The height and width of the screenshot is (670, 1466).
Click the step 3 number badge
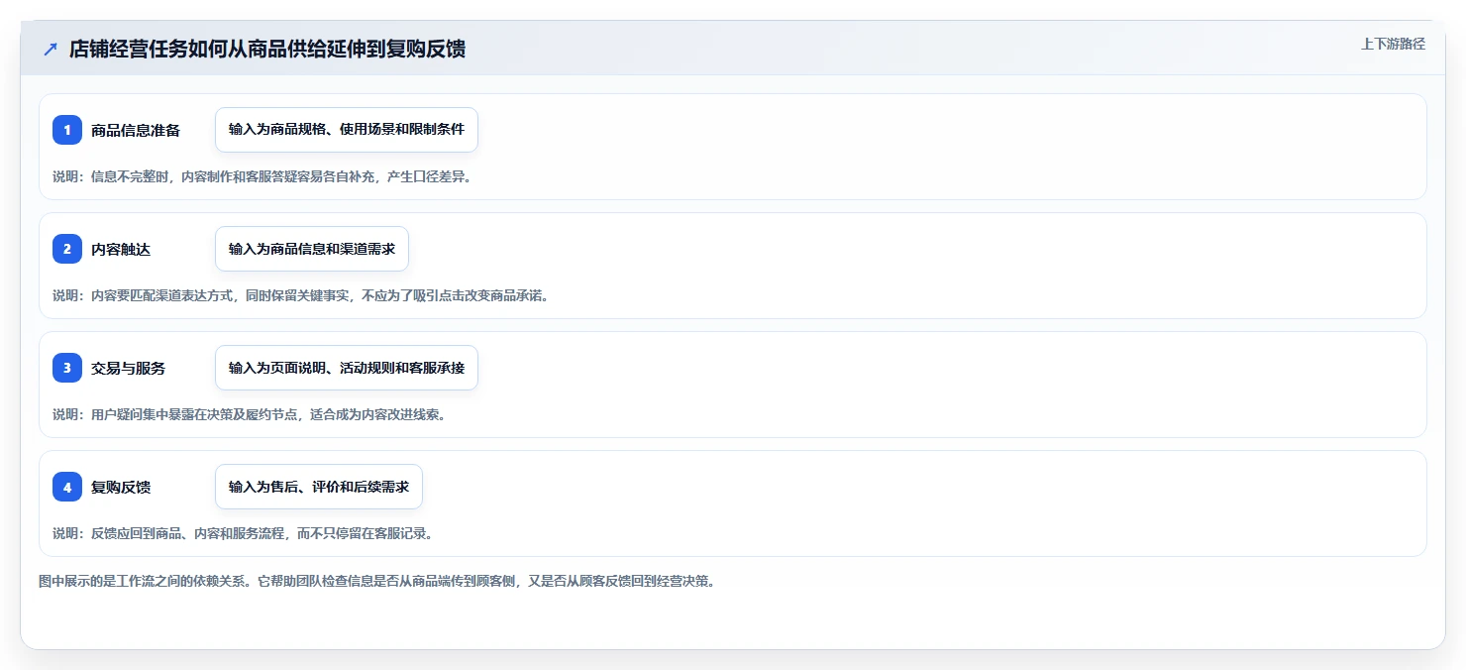click(67, 368)
